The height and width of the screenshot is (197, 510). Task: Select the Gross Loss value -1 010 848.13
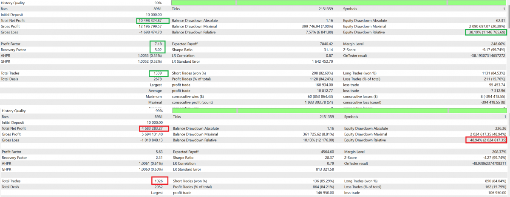click(x=151, y=140)
